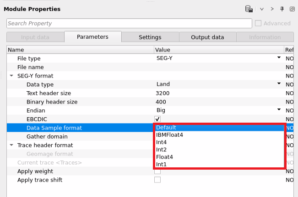Check the Advanced option box

pyautogui.click(x=258, y=23)
